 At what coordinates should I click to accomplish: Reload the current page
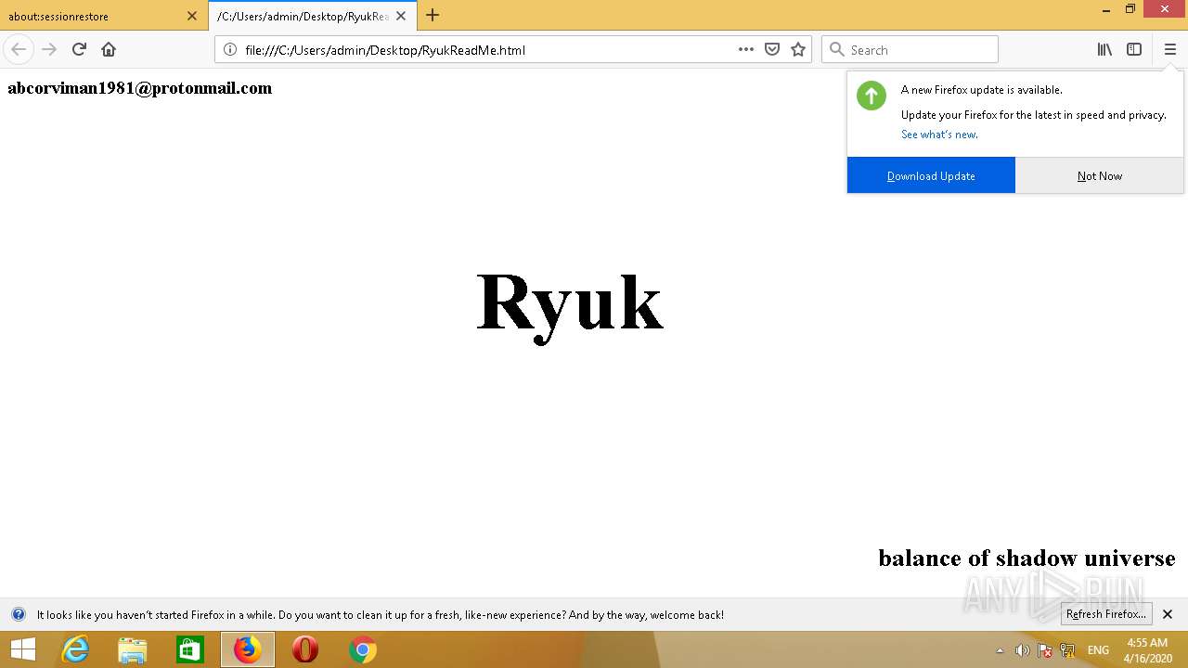[79, 49]
